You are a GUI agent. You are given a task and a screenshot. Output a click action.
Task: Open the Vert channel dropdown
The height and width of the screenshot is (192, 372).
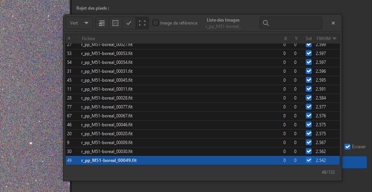[79, 23]
